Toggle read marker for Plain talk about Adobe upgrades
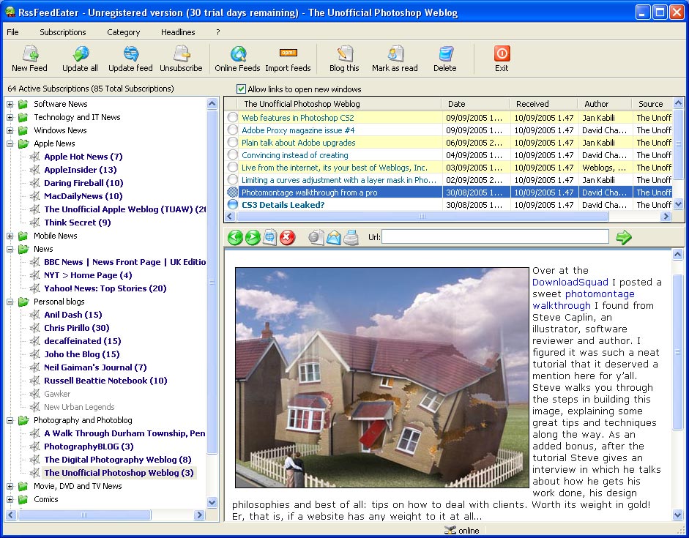 (x=232, y=142)
